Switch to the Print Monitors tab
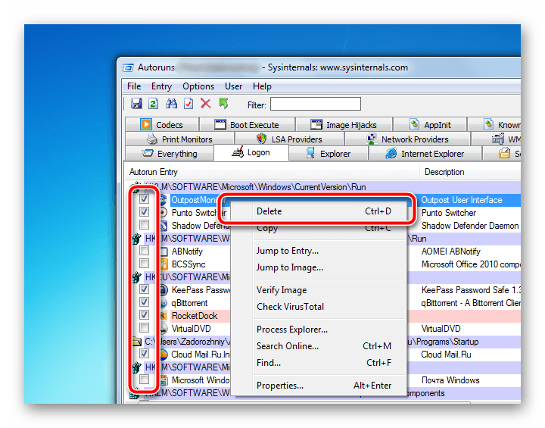Screen dimensions: 545x428 (179, 139)
